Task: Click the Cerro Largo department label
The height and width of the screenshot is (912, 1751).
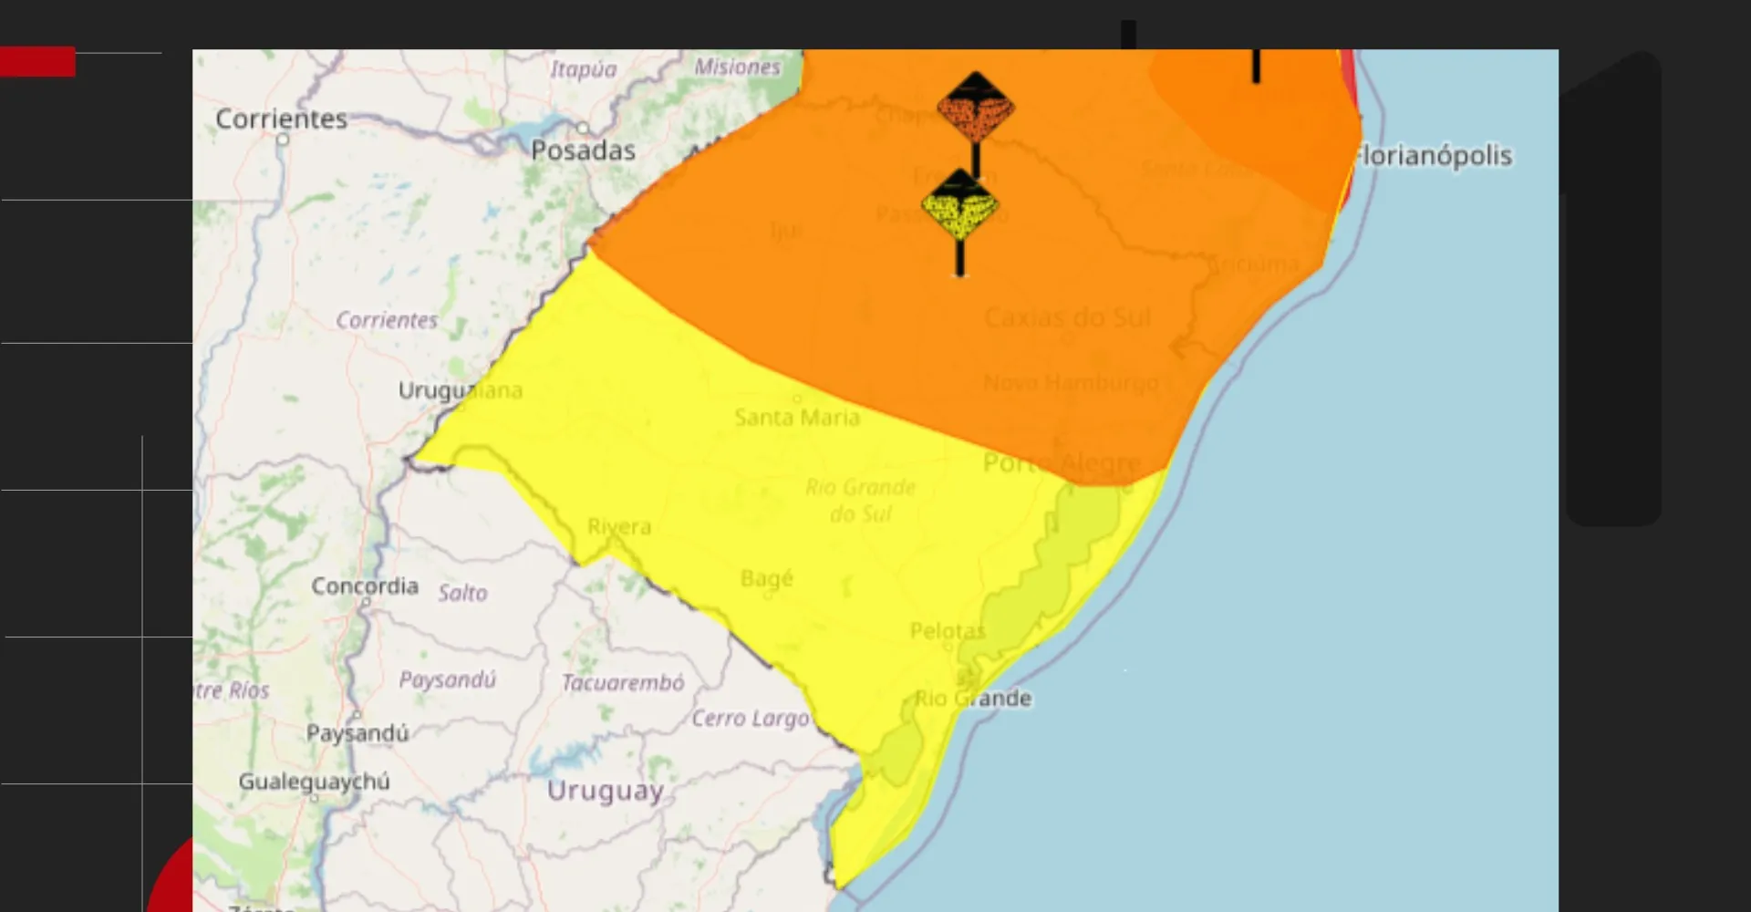Action: pyautogui.click(x=751, y=719)
